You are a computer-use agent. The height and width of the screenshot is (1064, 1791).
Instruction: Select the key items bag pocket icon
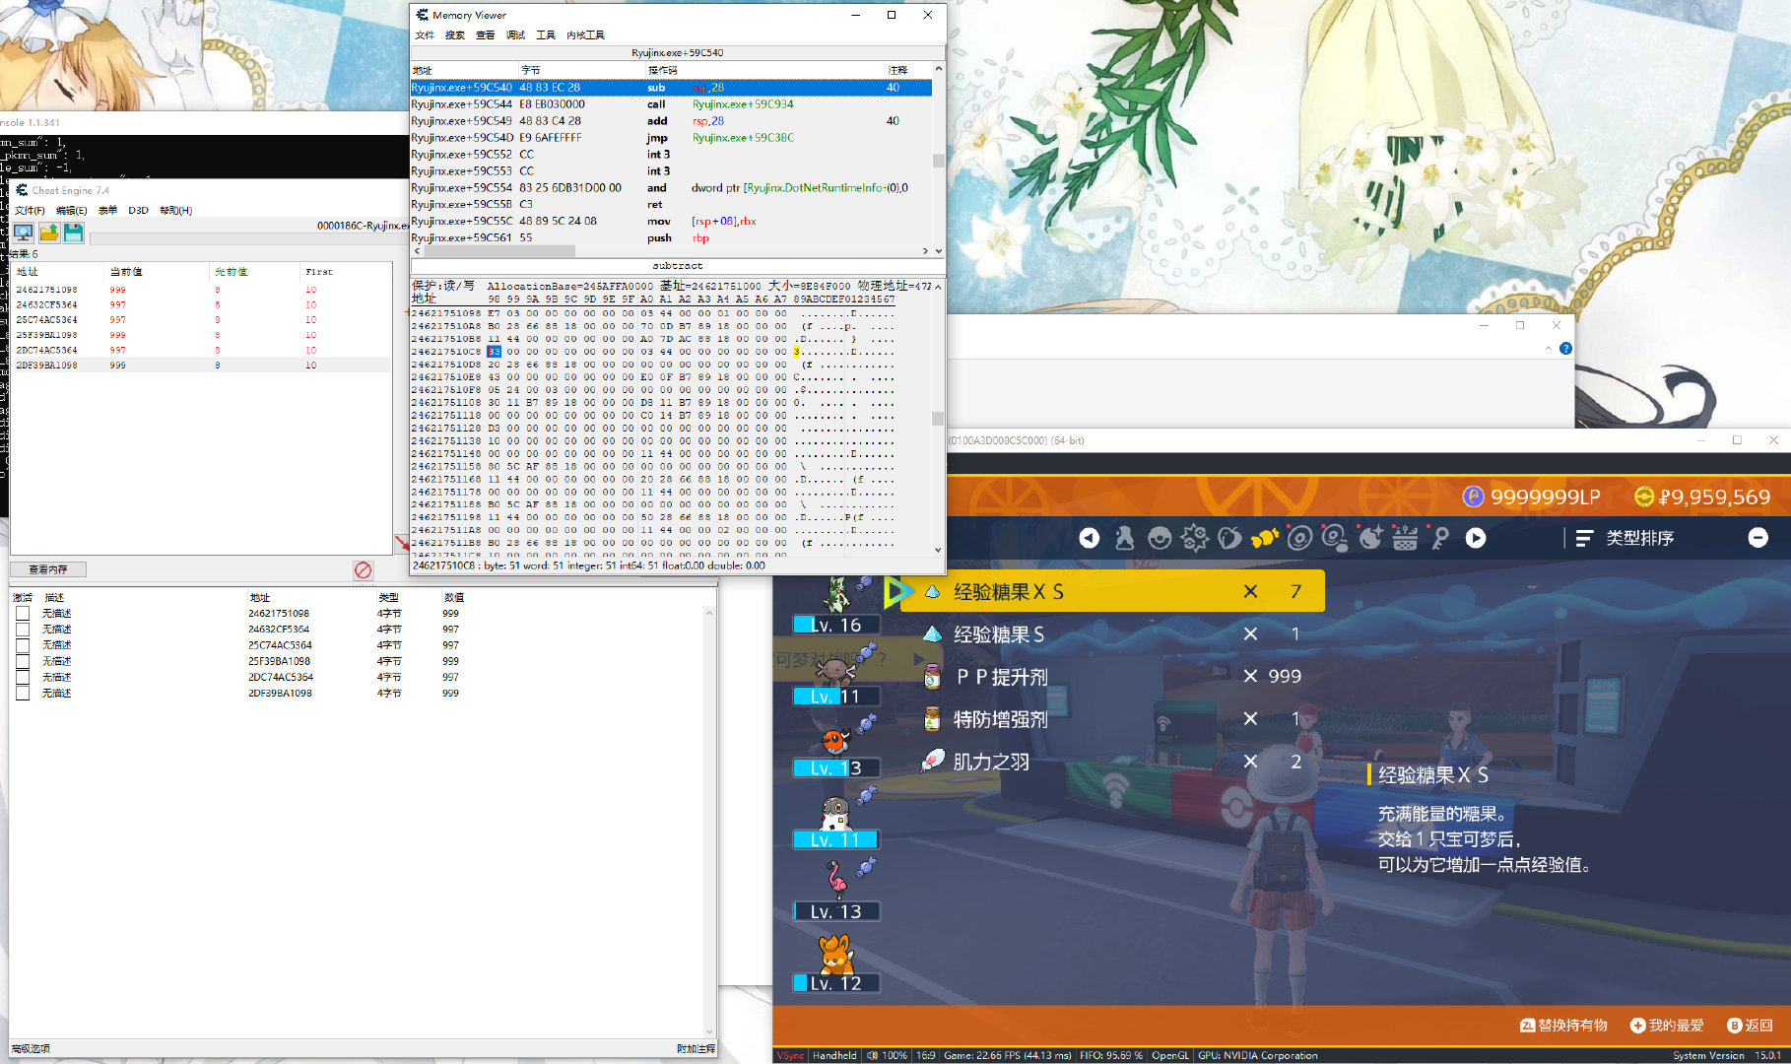1440,538
